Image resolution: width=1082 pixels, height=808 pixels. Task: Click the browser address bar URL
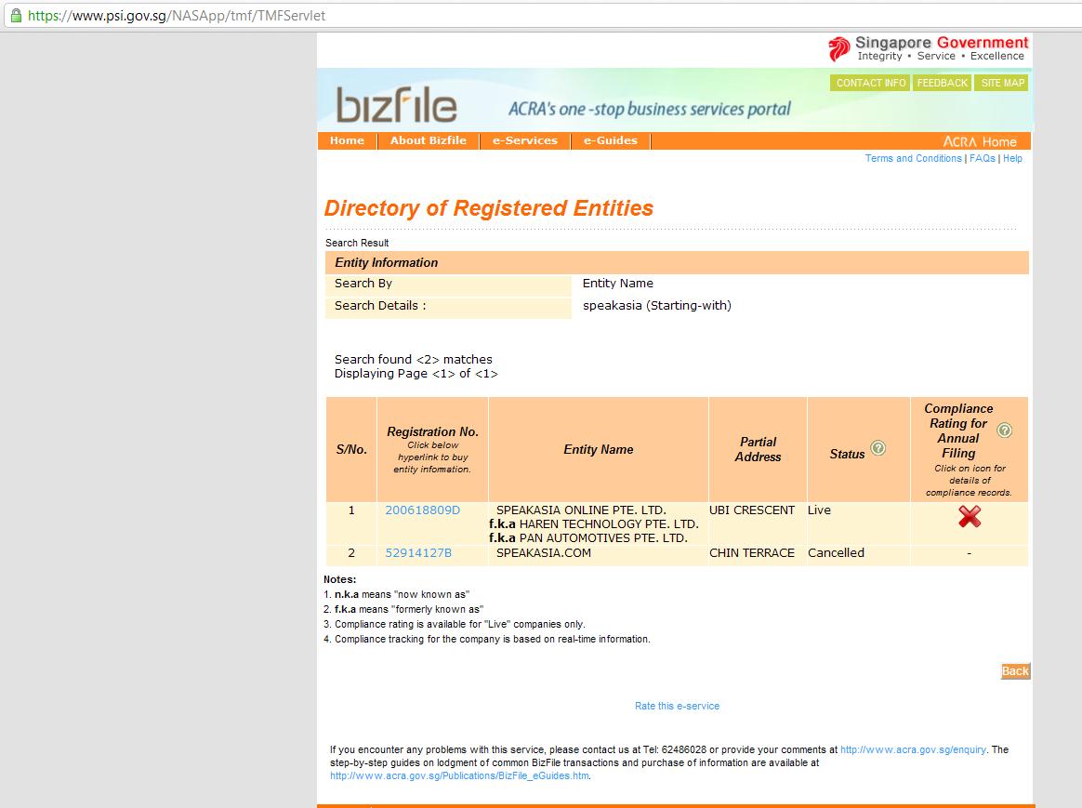(177, 16)
